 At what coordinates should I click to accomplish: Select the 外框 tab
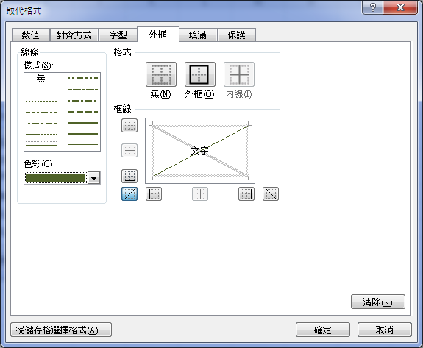pyautogui.click(x=158, y=35)
